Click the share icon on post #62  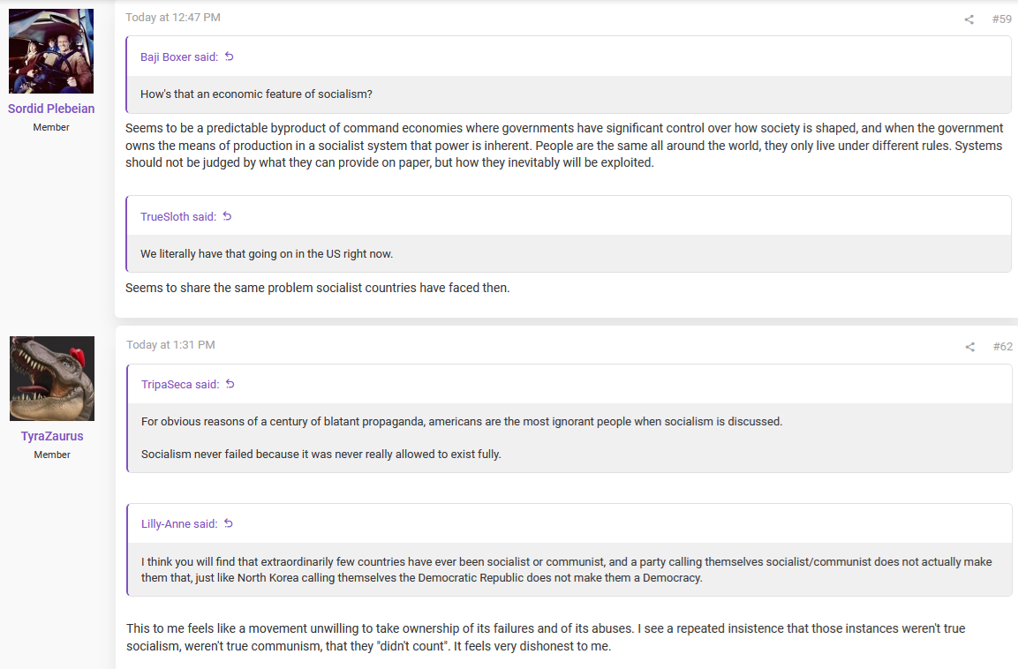[970, 347]
